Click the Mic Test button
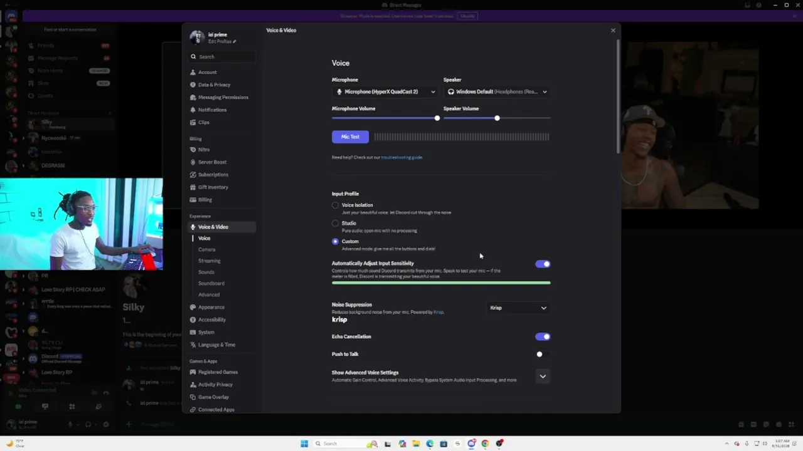 tap(350, 137)
